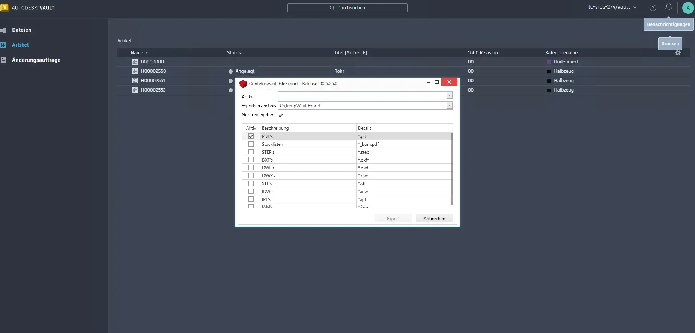Open the tc-vies-27v/vault dropdown

[x=612, y=7]
